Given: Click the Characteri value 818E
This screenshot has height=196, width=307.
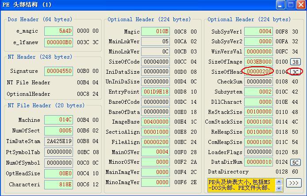Looking at the screenshot, I should [58, 185].
